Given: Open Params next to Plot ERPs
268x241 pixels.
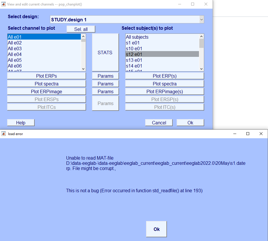Looking at the screenshot, I should (x=105, y=76).
